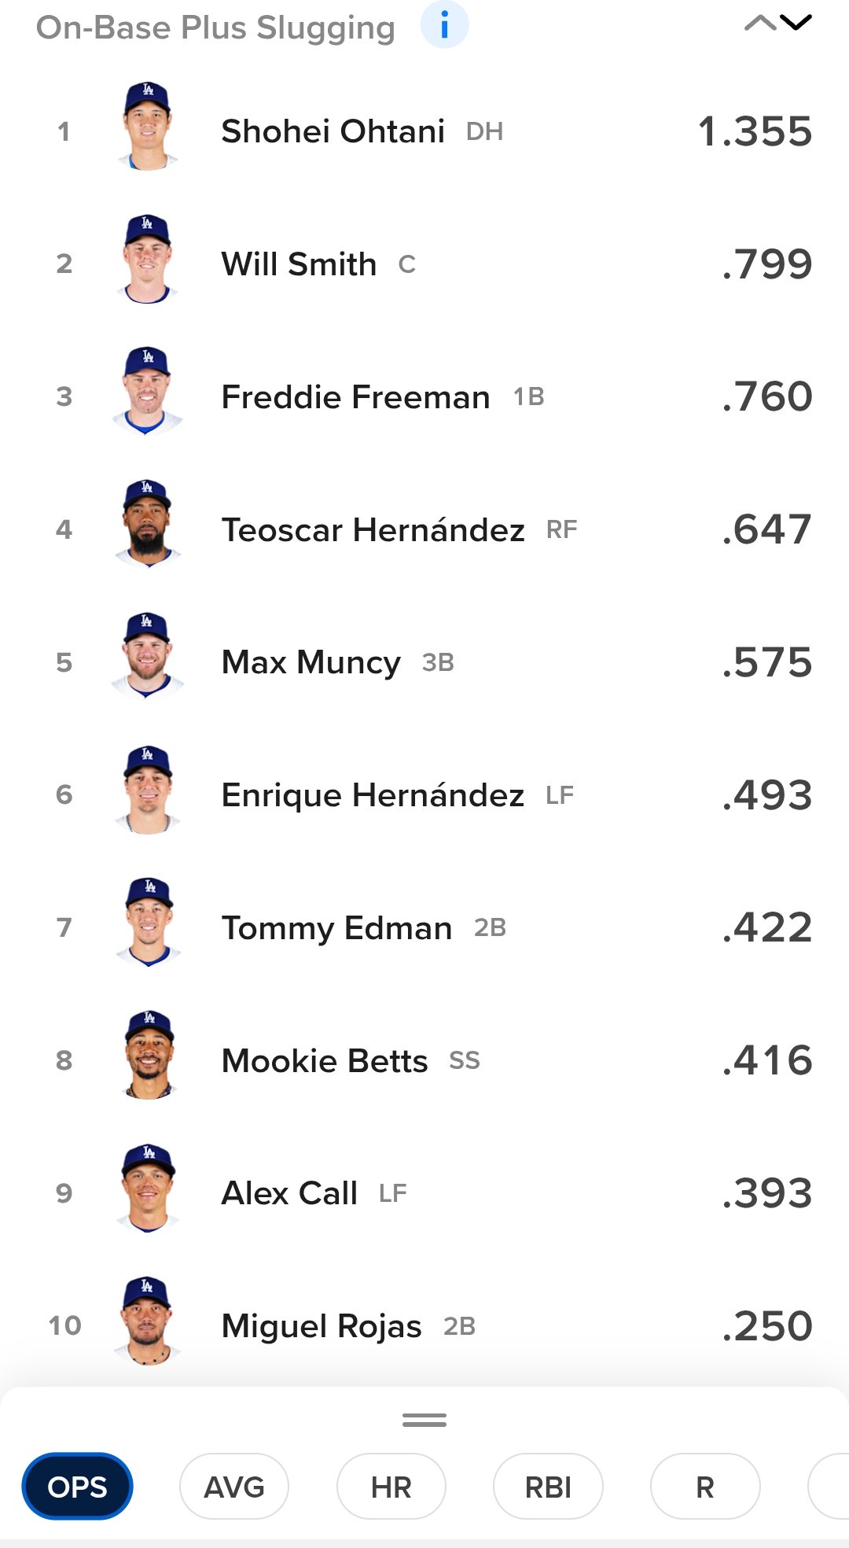Tap the partially visible pill after R
Image resolution: width=849 pixels, height=1548 pixels.
[830, 1487]
